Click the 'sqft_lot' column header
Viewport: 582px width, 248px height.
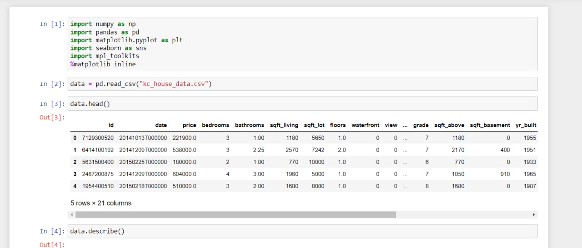[x=314, y=125]
